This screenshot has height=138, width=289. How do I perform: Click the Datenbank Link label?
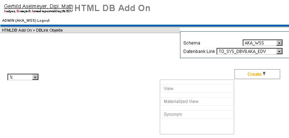pyautogui.click(x=199, y=52)
